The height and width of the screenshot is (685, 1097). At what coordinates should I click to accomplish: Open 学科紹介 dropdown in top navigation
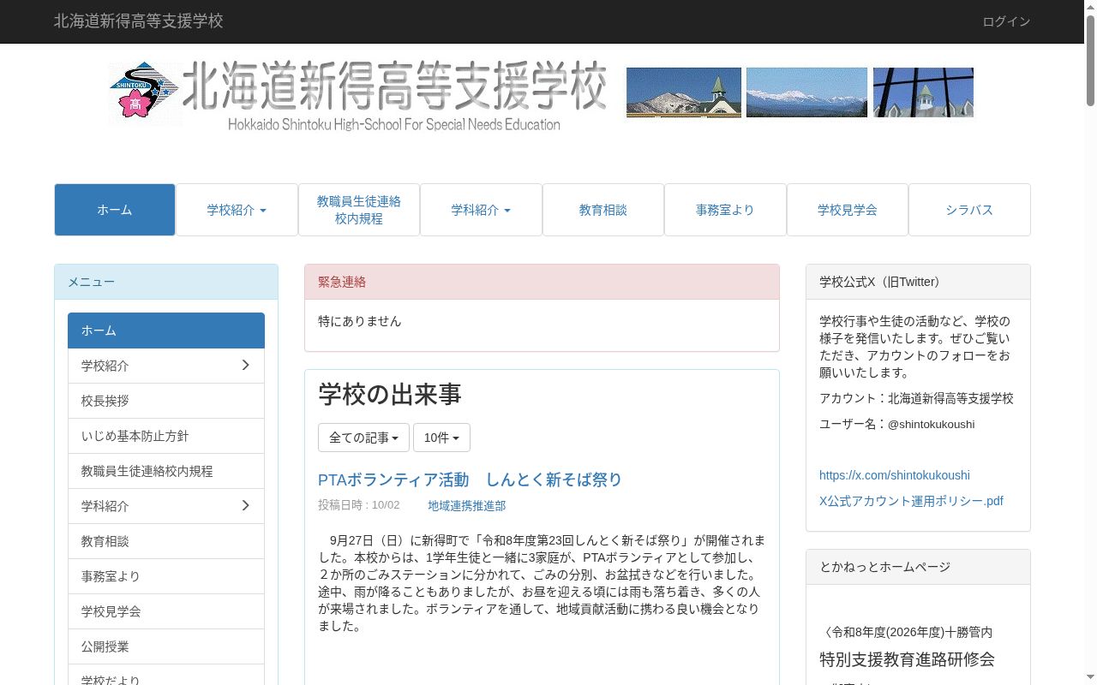[x=481, y=210]
